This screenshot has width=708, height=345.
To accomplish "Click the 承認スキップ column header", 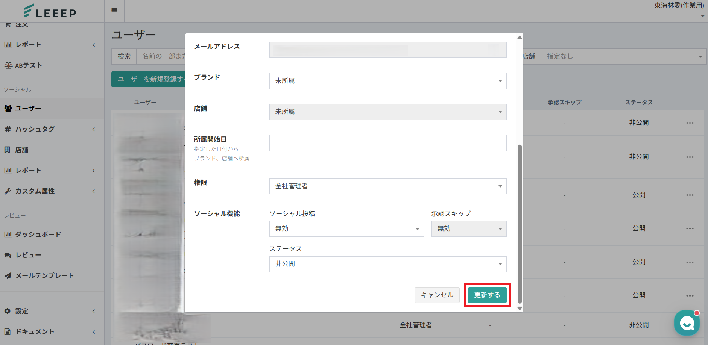I will 564,103.
